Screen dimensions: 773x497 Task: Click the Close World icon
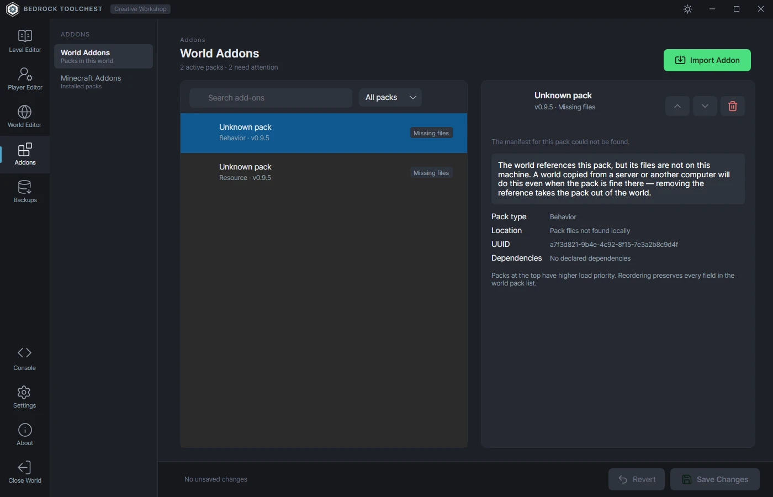coord(24,467)
